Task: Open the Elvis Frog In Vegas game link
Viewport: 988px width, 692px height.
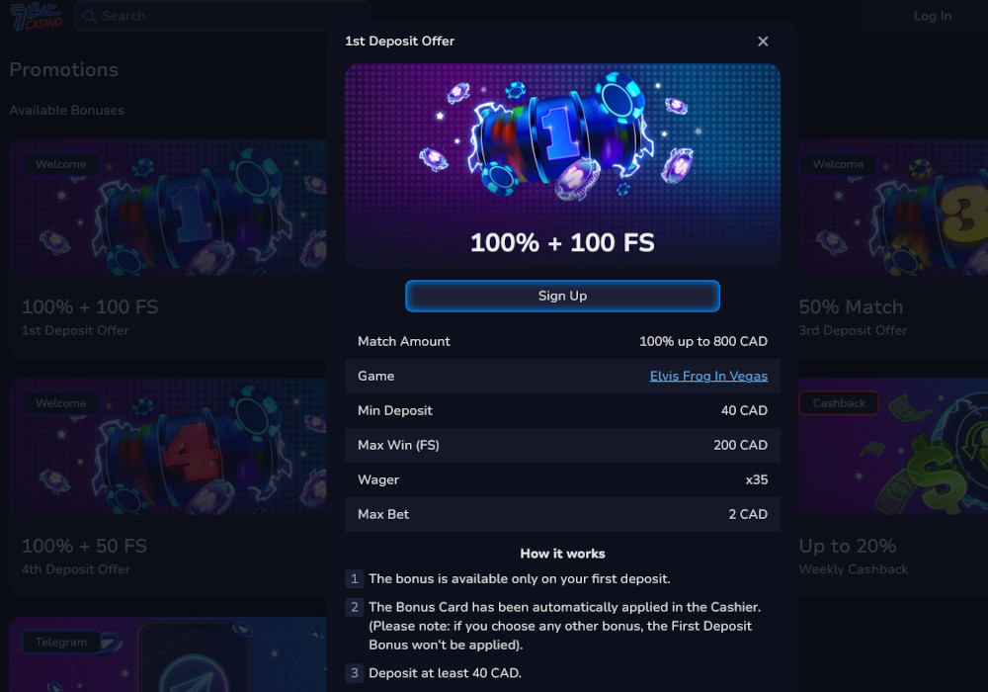Action: (708, 376)
